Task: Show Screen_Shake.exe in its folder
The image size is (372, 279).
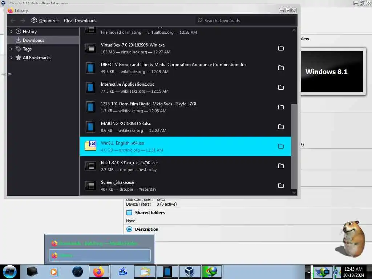Action: click(281, 186)
